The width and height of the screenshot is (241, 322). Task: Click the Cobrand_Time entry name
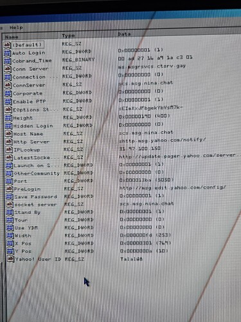pos(31,61)
